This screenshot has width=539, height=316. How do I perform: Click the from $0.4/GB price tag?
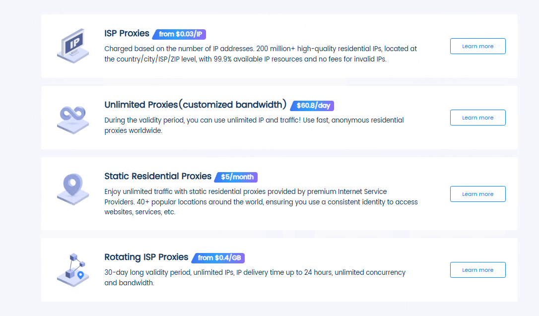tap(219, 258)
